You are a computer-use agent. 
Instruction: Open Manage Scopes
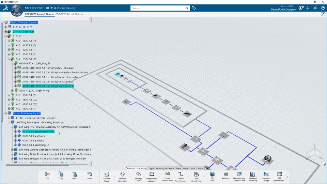tap(138, 174)
